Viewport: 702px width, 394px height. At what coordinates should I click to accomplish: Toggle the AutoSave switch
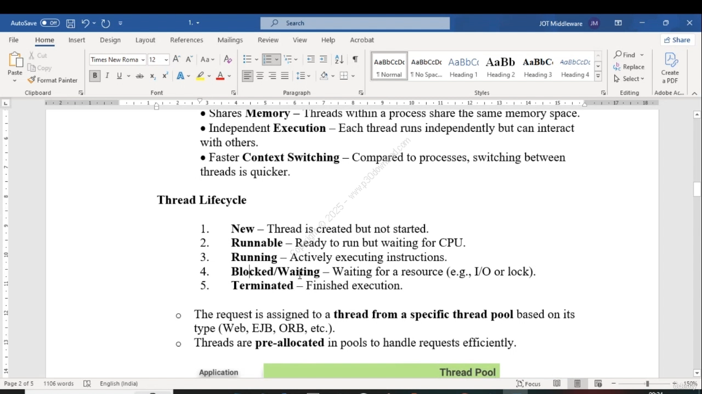[x=49, y=23]
